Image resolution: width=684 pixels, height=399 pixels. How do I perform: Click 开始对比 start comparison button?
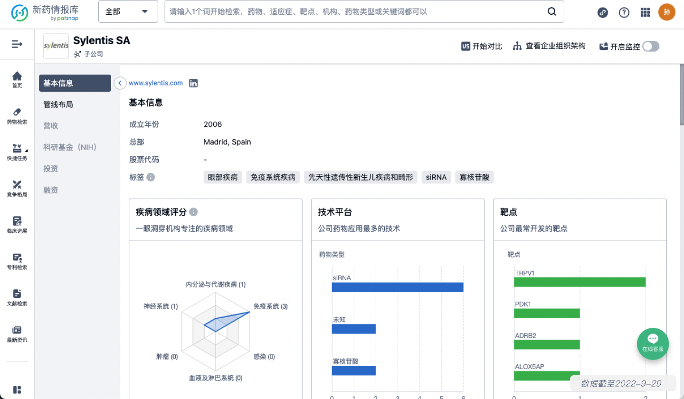click(x=482, y=46)
